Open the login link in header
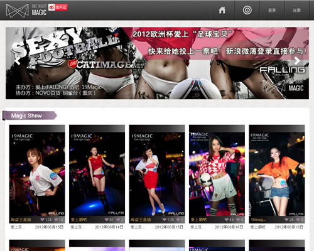This screenshot has width=314, height=251. (272, 10)
